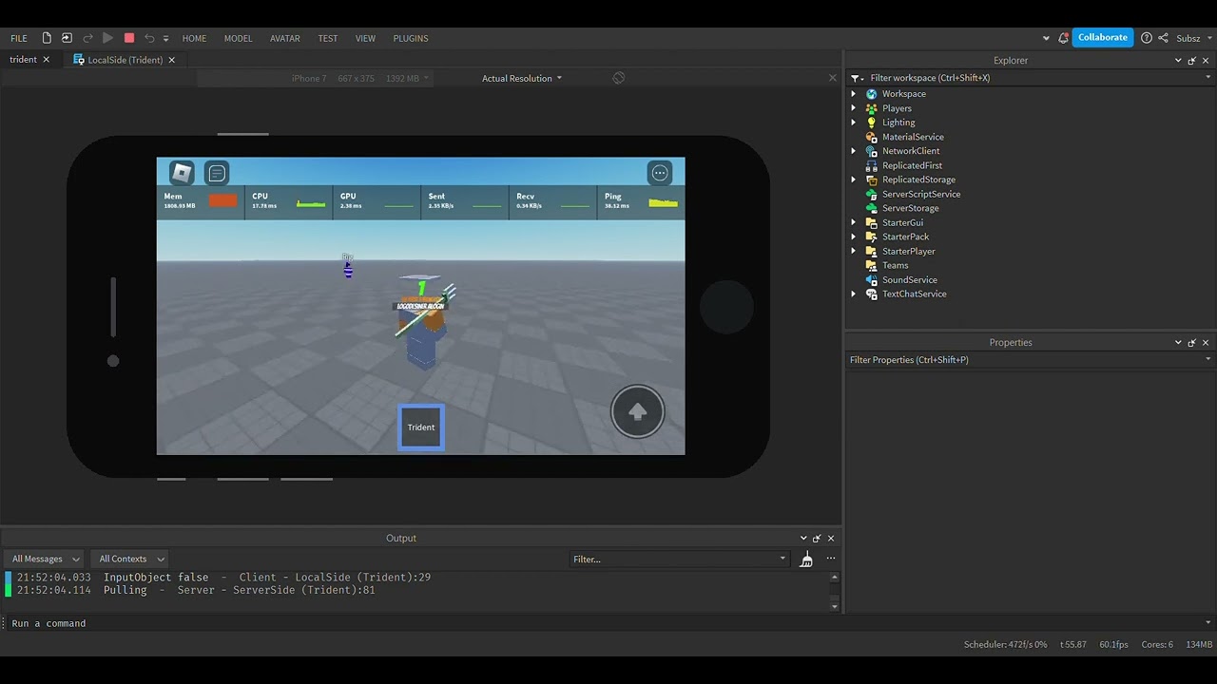Switch to the TEST ribbon tab
1217x684 pixels.
click(328, 38)
